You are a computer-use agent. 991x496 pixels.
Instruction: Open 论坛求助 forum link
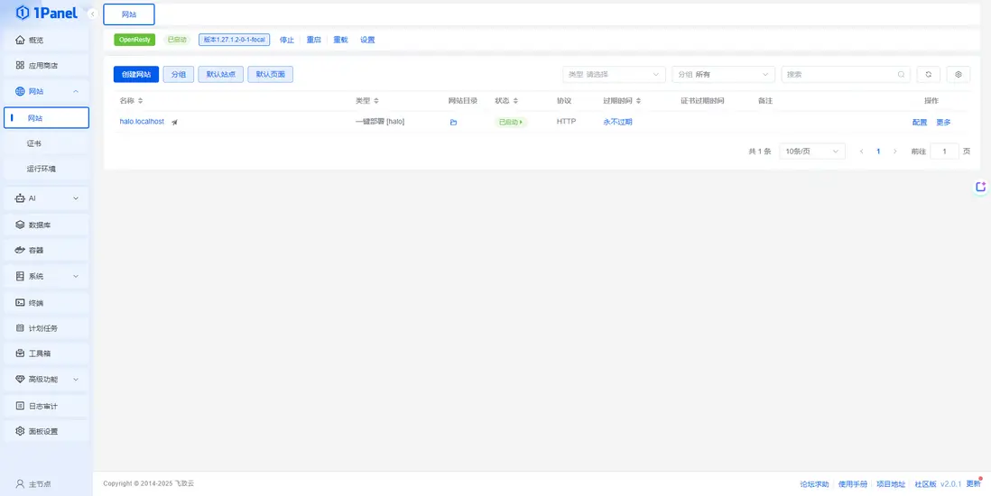[x=814, y=484]
